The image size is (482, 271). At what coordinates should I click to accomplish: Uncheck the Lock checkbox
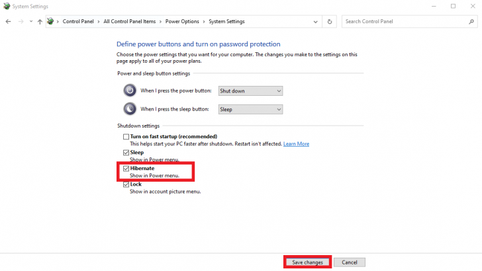click(126, 184)
